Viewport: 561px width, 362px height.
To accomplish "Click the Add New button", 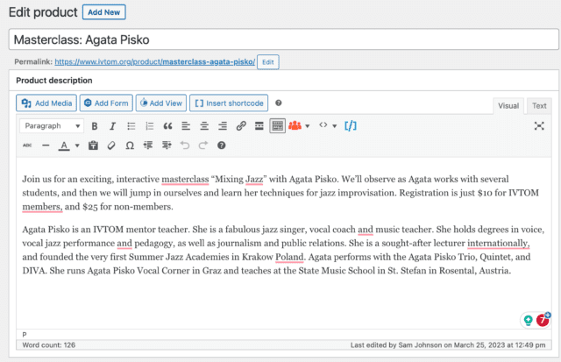I will 104,12.
